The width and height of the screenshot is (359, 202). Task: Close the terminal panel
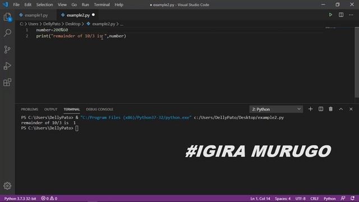[351, 109]
